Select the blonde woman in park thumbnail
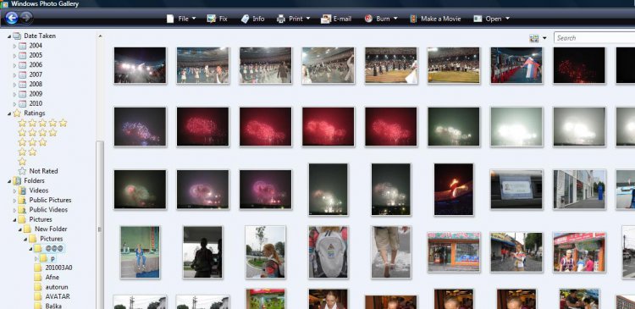The height and width of the screenshot is (309, 635). [x=265, y=252]
